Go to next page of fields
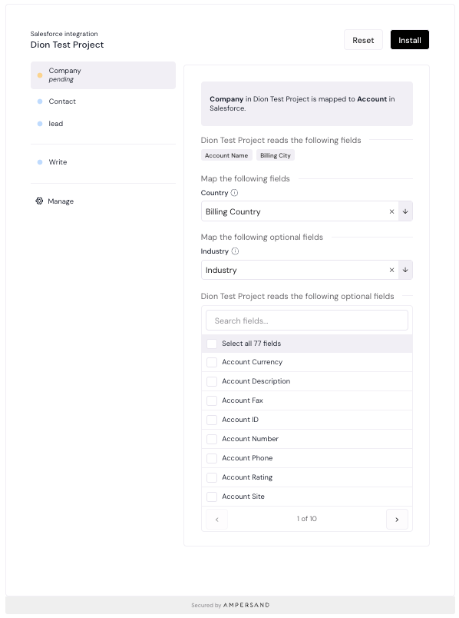The image size is (459, 618). coord(397,520)
